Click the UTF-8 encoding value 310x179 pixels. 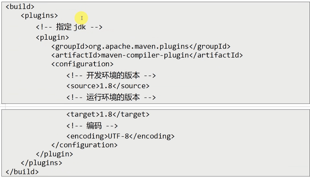[119, 136]
